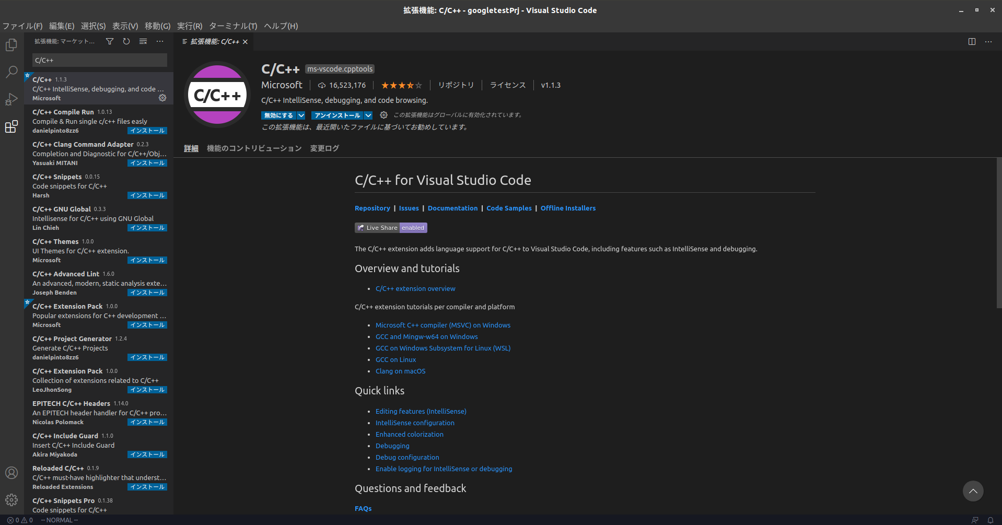1002x525 pixels.
Task: Open the ファイル(F) menu
Action: pyautogui.click(x=22, y=26)
